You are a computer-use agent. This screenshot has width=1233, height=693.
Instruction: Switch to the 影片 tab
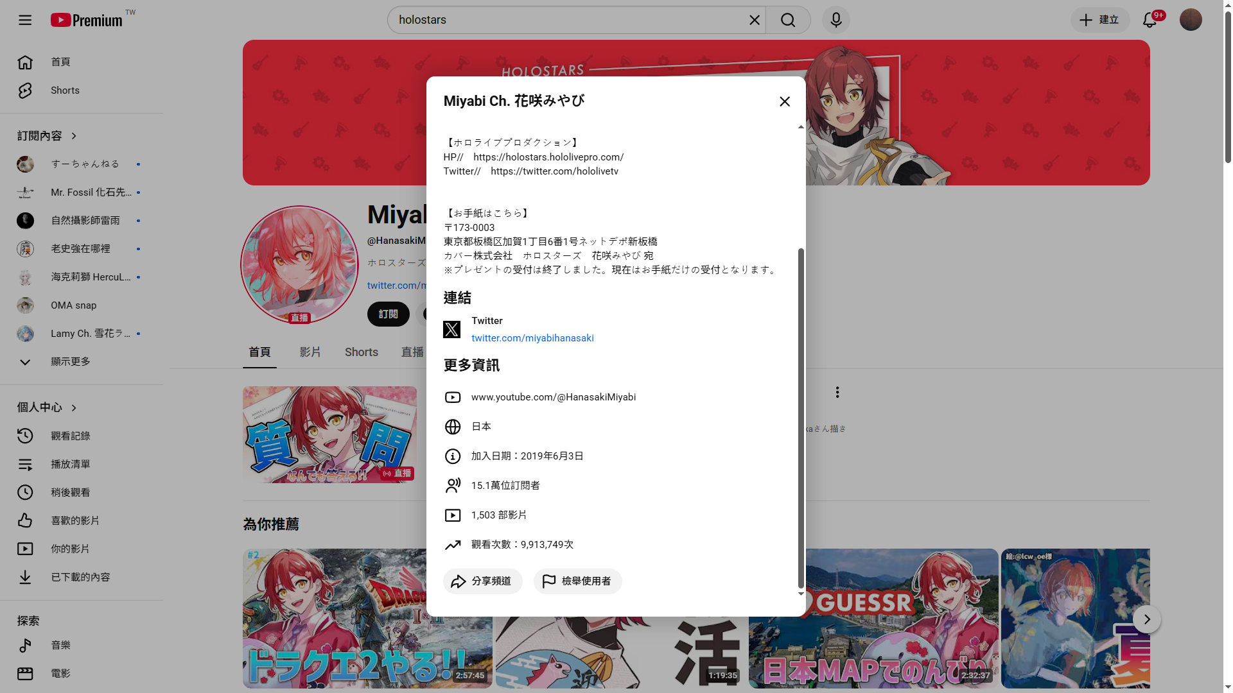(x=310, y=352)
